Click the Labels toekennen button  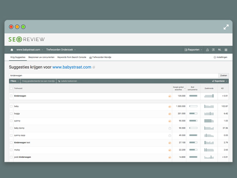click(x=68, y=81)
